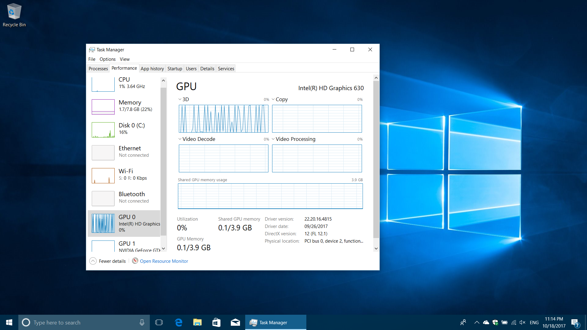Image resolution: width=587 pixels, height=330 pixels.
Task: Select GPU 0 Intel HD Graphics entry
Action: click(124, 223)
